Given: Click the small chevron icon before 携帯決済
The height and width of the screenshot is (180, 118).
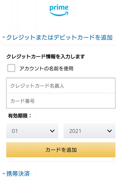Looking at the screenshot, I should (4, 173).
